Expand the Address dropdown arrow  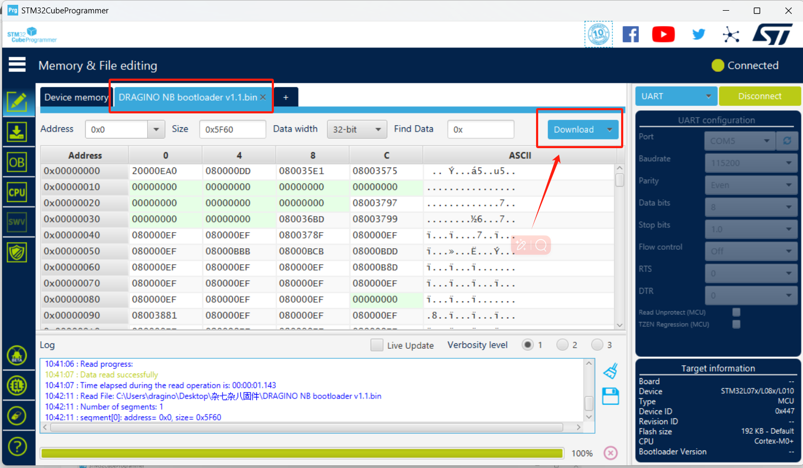pos(156,129)
